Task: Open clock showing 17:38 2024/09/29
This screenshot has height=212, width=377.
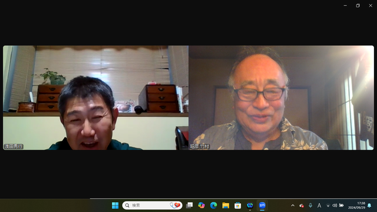Action: tap(357, 206)
